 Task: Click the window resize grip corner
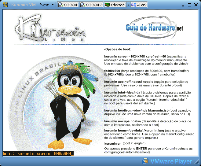point(196,161)
